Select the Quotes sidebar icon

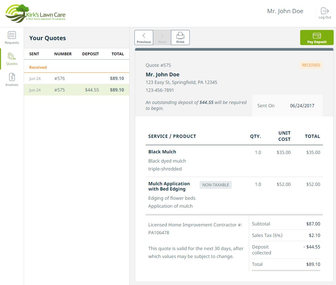[12, 59]
